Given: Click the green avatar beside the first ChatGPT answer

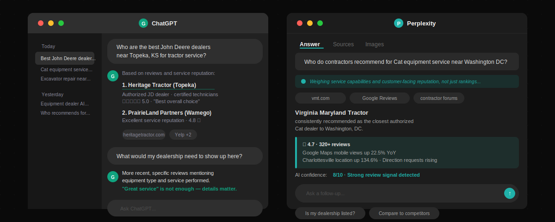Looking at the screenshot, I should pyautogui.click(x=113, y=76).
